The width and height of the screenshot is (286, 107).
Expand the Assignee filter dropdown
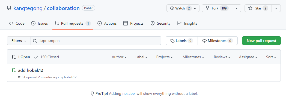pos(248,57)
